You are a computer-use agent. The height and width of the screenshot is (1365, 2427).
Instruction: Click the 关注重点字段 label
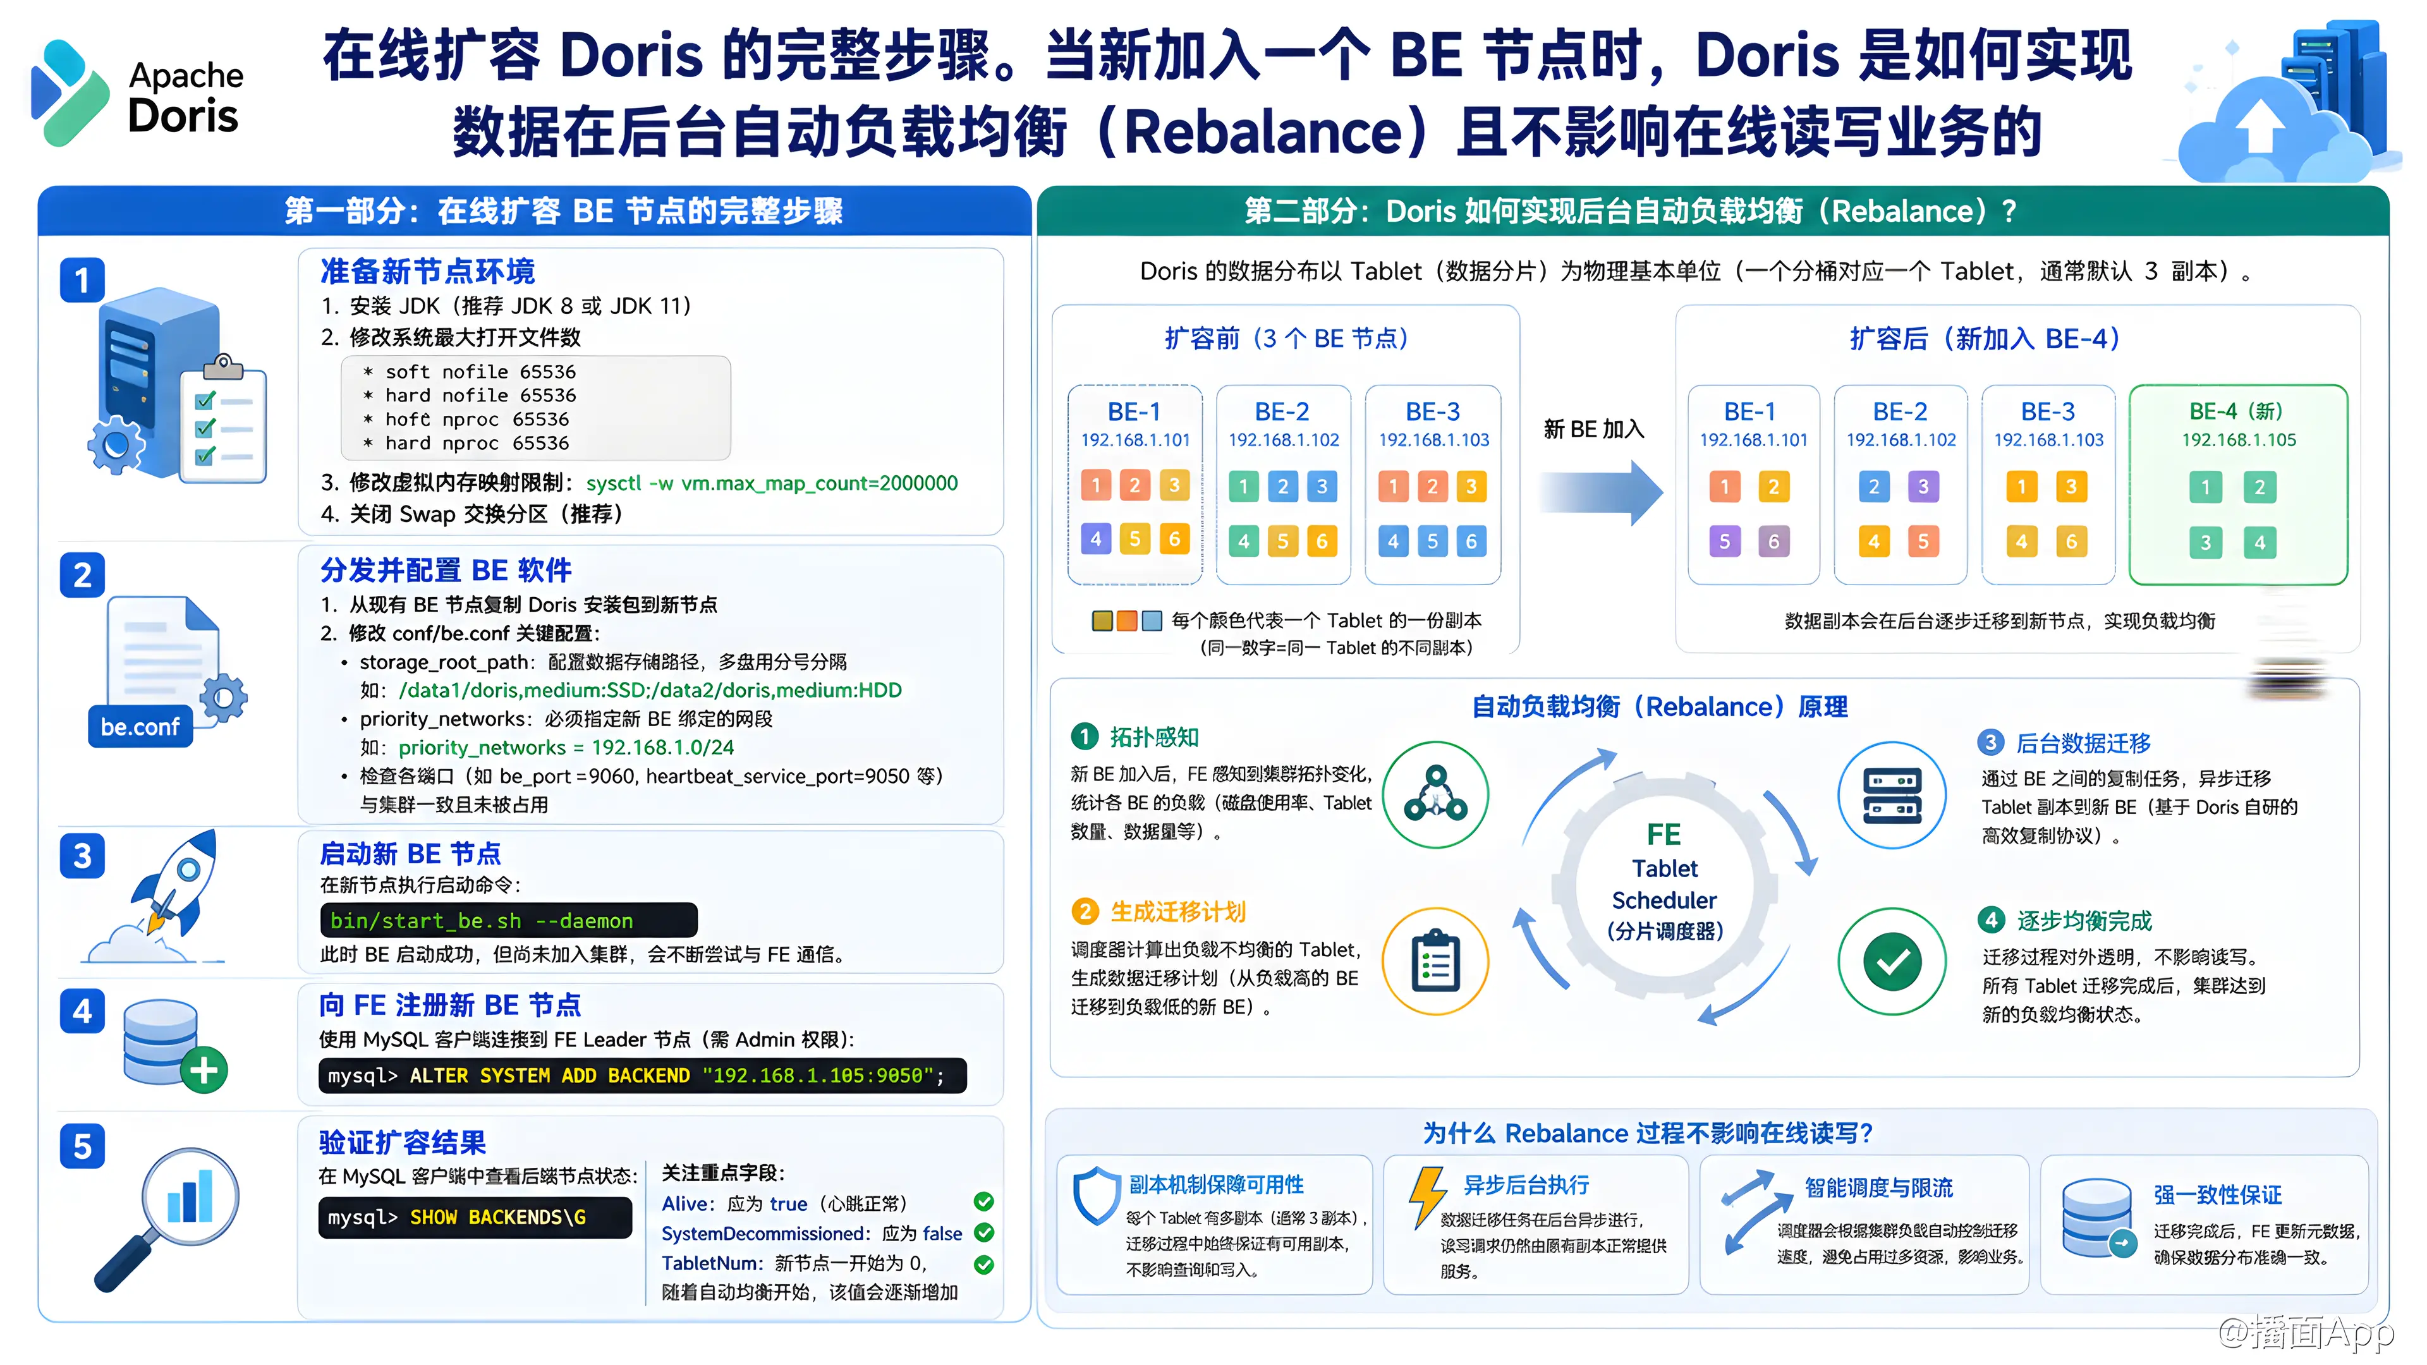point(724,1173)
